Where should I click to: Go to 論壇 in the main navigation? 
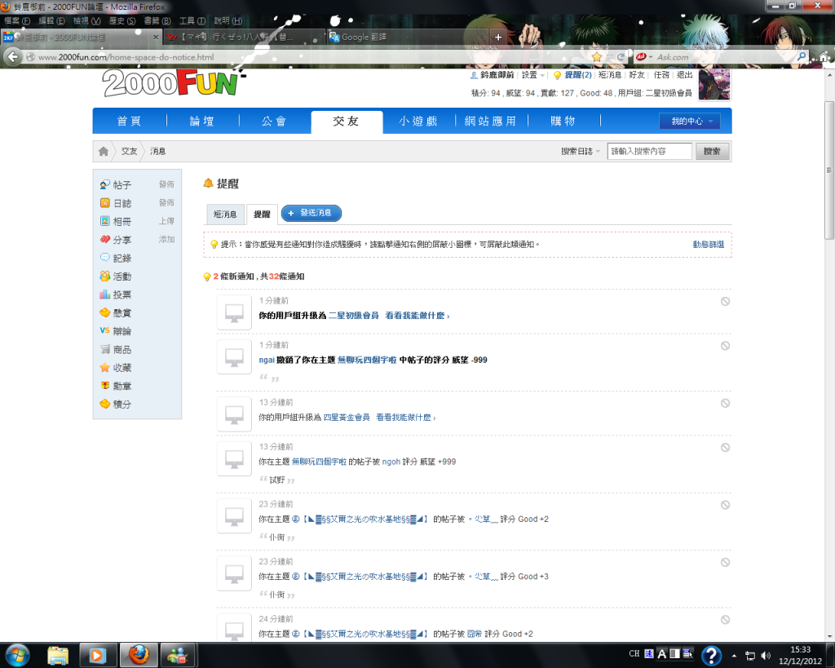tap(202, 122)
